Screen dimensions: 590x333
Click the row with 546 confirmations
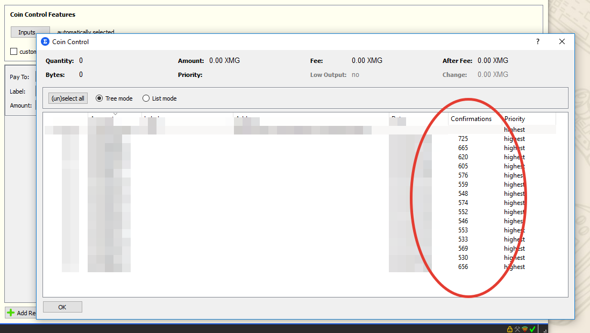300,221
